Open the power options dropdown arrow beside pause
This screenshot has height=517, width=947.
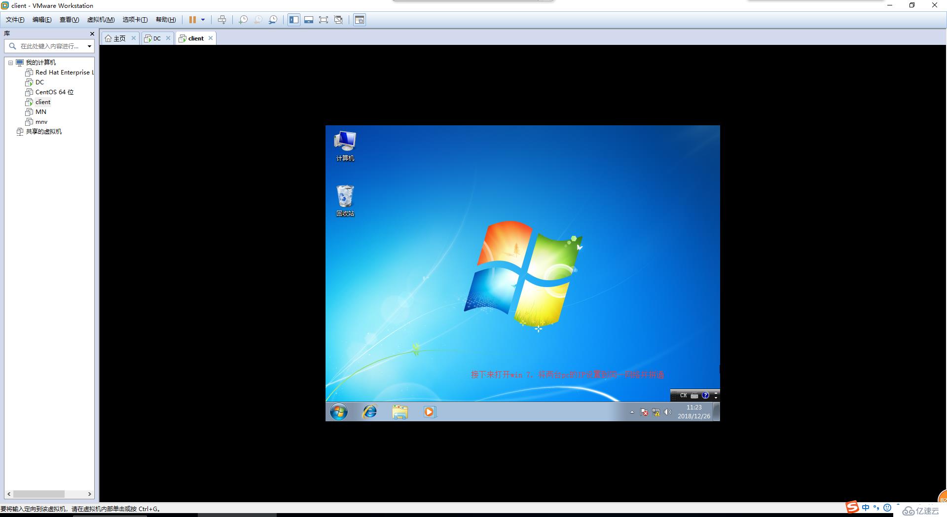click(203, 20)
